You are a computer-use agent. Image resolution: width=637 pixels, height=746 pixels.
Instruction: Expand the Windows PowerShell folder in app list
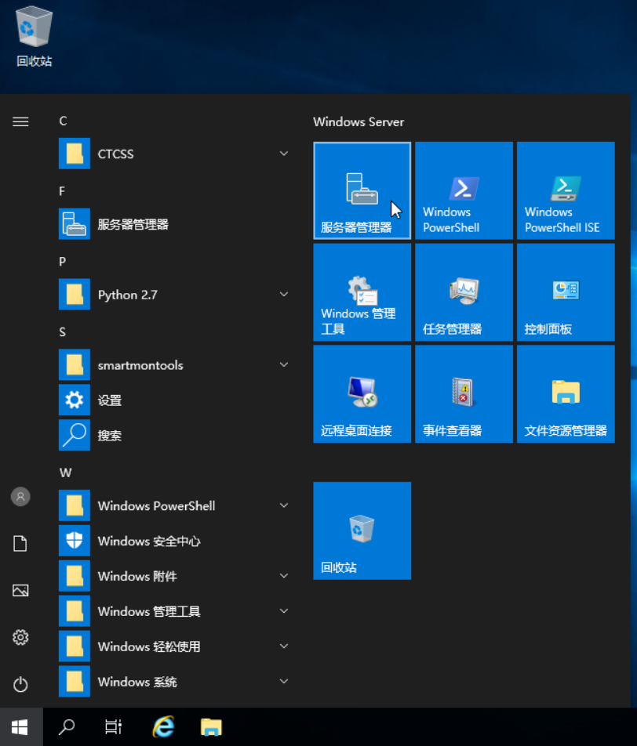[175, 505]
